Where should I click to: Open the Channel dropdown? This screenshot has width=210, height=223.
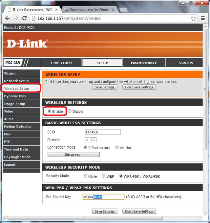point(91,140)
